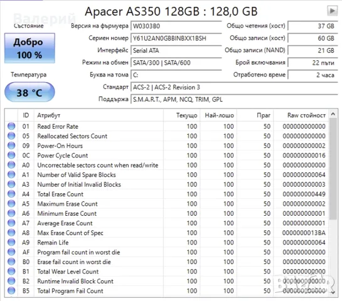Click raw value 000000000003 of Initial Invalid Blocks

click(x=304, y=184)
